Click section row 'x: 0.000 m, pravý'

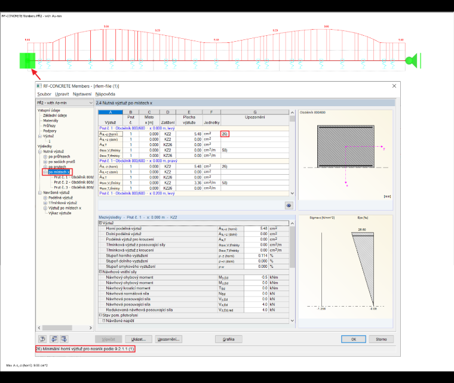(x=194, y=160)
